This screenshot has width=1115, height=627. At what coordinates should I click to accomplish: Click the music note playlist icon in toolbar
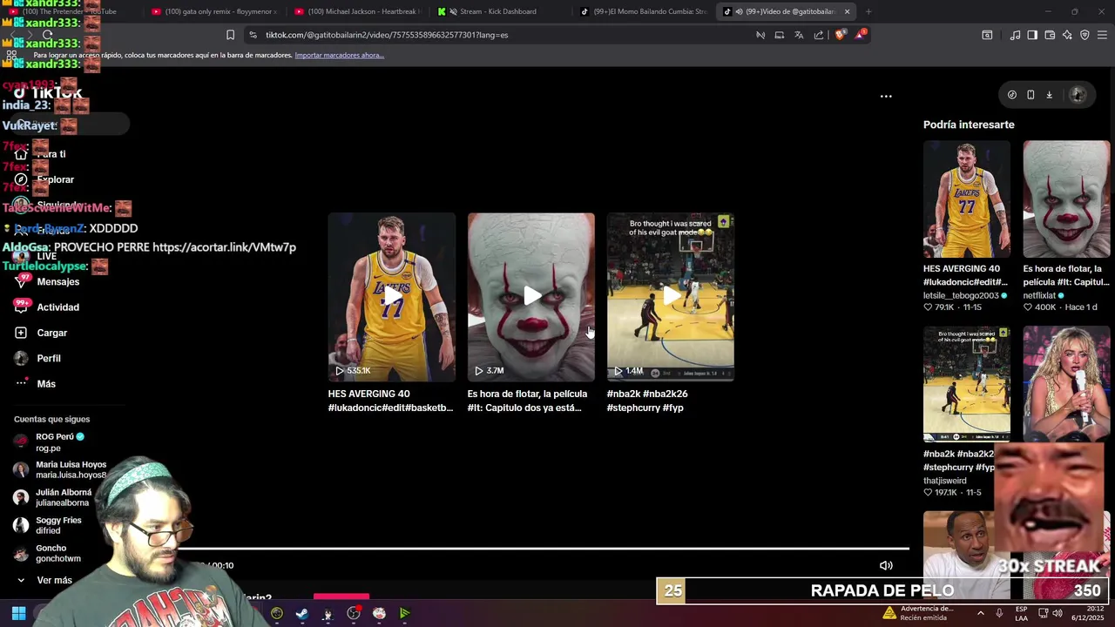point(1015,35)
